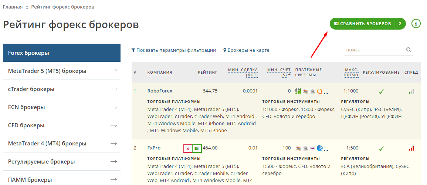
Task: Click the arrow next to MetaTrader 4 (MT4) брокеры
Action: pyautogui.click(x=113, y=143)
